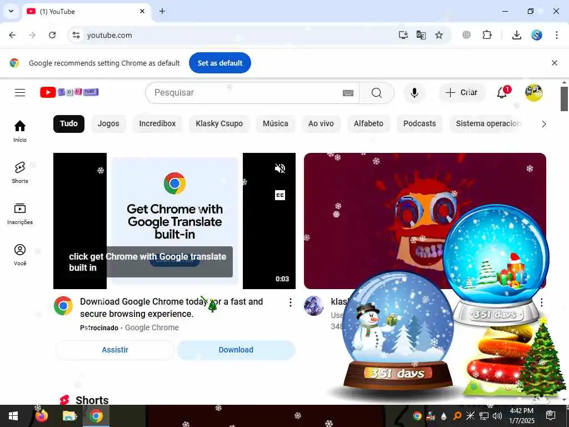Open YouTube account avatar menu
569x427 pixels.
534,93
